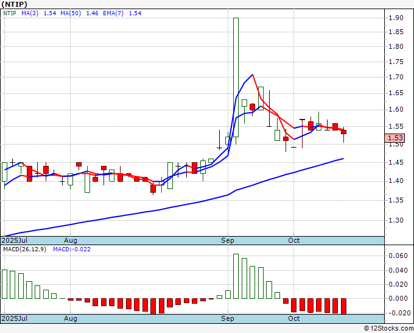
Task: Click the 12Stocks.com copyright text
Action: point(388,328)
